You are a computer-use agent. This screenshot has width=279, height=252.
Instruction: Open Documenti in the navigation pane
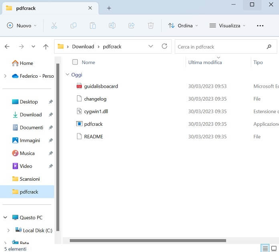tap(28, 127)
